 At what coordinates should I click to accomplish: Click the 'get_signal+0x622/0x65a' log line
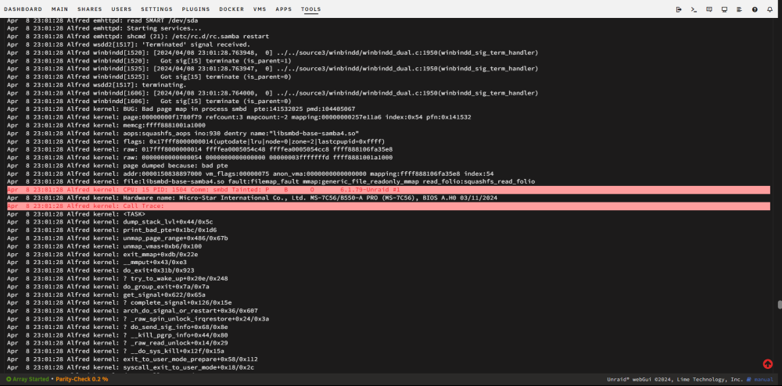tap(106, 295)
